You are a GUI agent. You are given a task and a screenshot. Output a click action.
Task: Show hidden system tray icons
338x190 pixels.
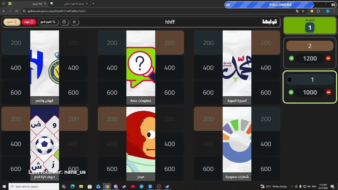pos(292,187)
